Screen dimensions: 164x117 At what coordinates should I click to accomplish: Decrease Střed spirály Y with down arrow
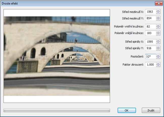158,49
